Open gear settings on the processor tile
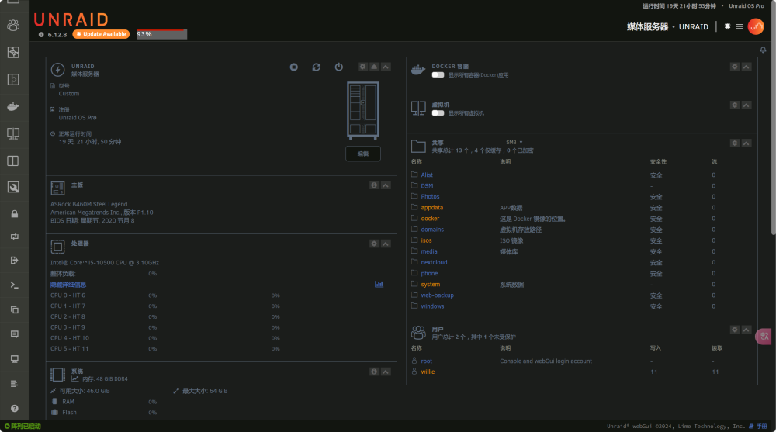Image resolution: width=776 pixels, height=432 pixels. click(x=374, y=244)
